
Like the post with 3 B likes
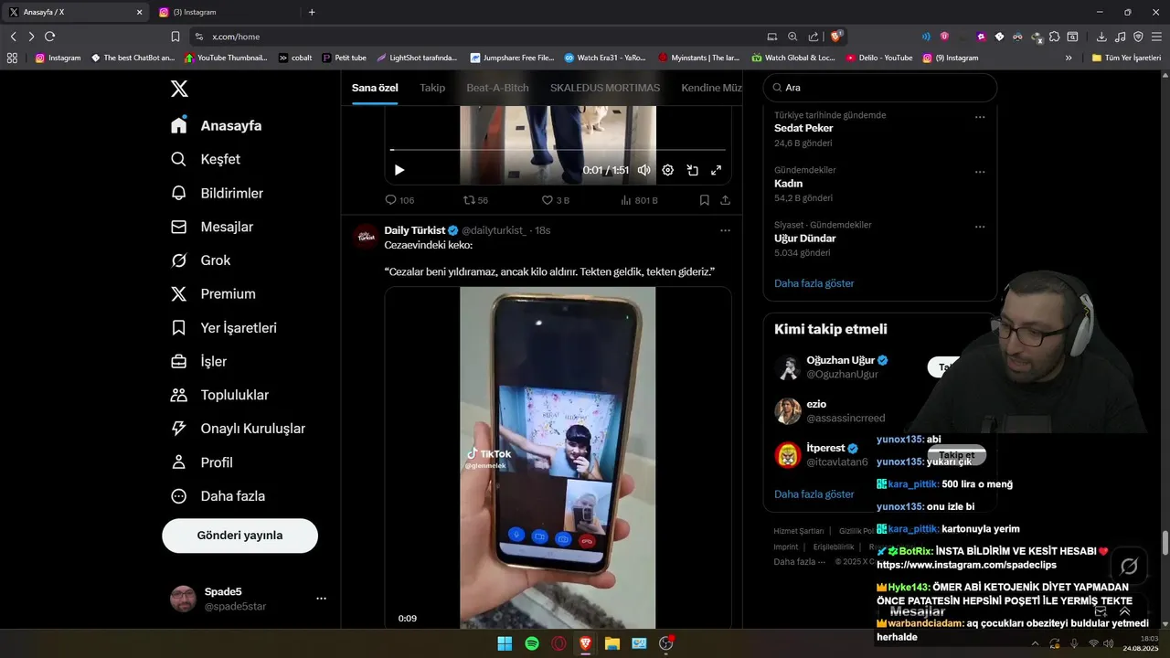[556, 200]
